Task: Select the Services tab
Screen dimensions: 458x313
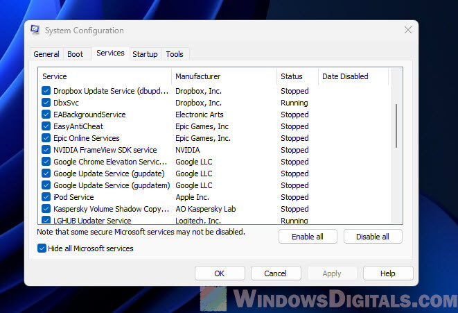Action: click(x=110, y=53)
